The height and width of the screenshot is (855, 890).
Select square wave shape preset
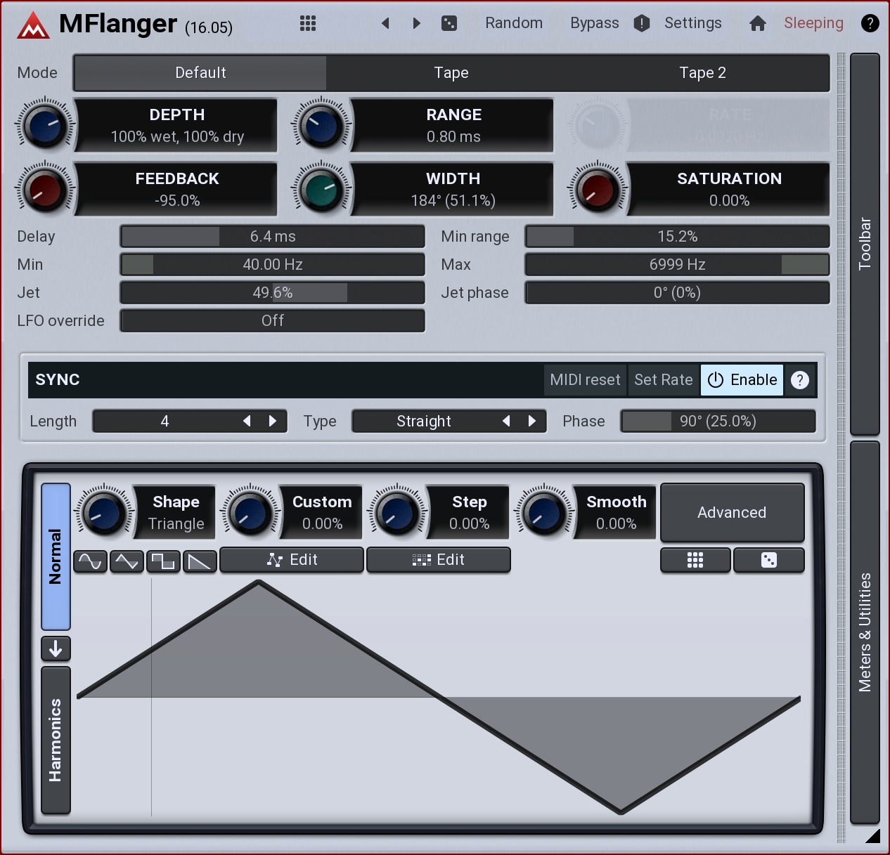163,561
